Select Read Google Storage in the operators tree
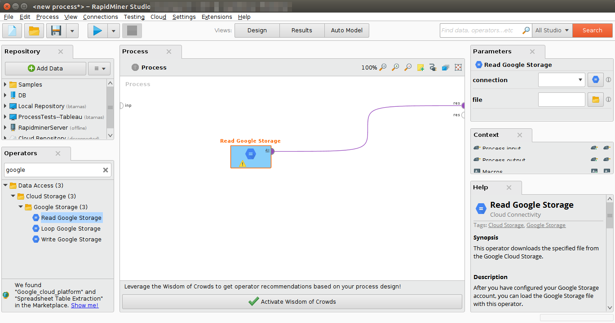The image size is (615, 323). [71, 218]
